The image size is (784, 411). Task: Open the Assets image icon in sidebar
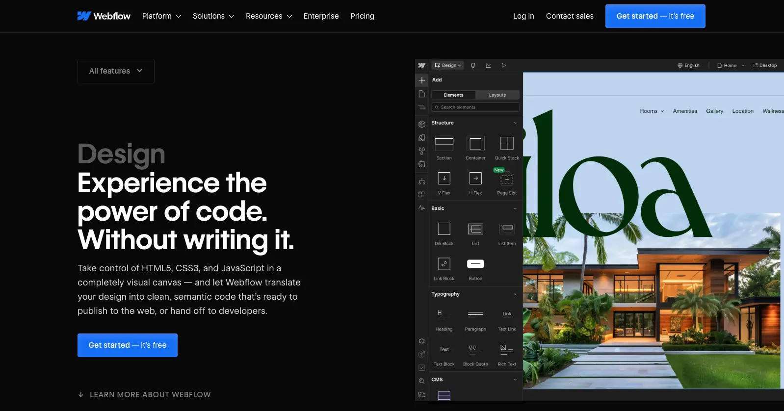point(421,164)
